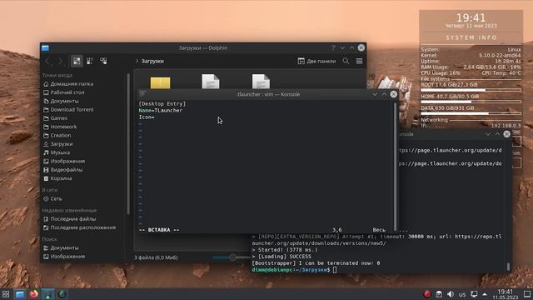Click on [Desktop Entry] line in vim
The image size is (533, 300).
[x=162, y=103]
